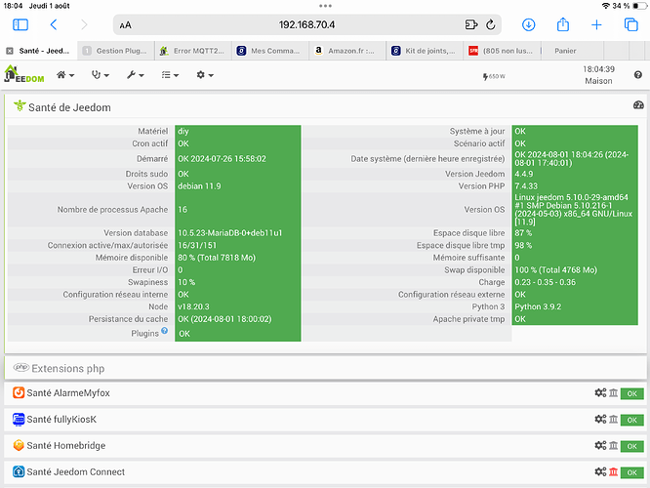The width and height of the screenshot is (650, 488).
Task: Select the 80 % (Total 7818 Mo) value
Action: tap(217, 258)
